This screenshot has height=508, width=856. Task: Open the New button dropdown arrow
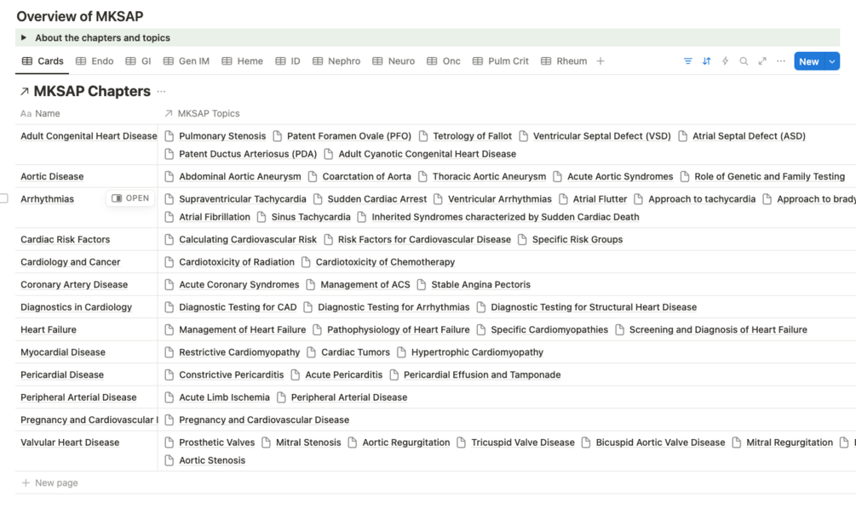(x=832, y=61)
